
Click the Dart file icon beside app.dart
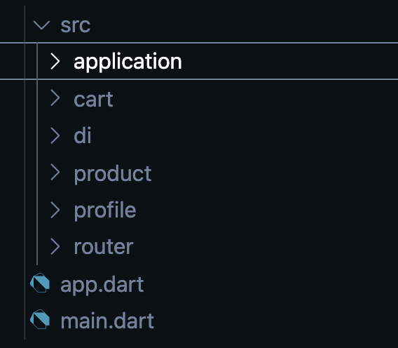pyautogui.click(x=40, y=283)
